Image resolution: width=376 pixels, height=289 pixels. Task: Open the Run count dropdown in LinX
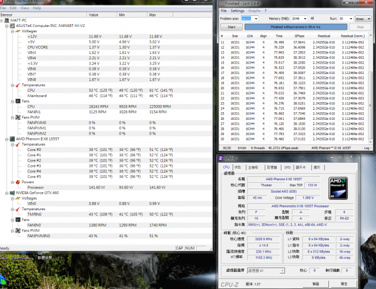point(351,19)
